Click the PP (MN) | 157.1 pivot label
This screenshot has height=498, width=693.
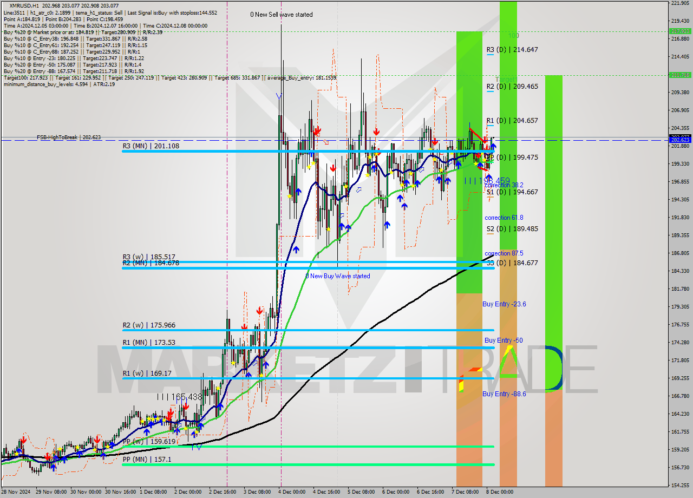[147, 459]
